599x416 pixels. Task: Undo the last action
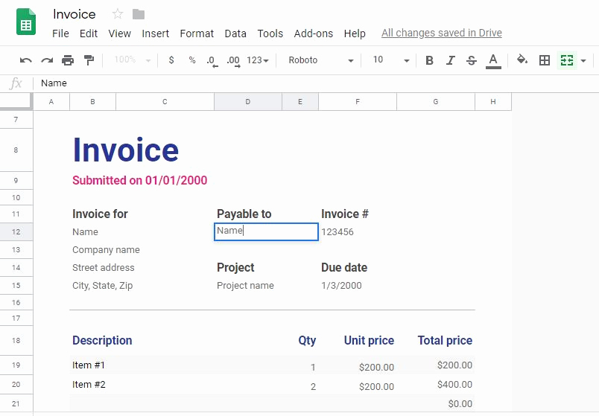tap(25, 60)
